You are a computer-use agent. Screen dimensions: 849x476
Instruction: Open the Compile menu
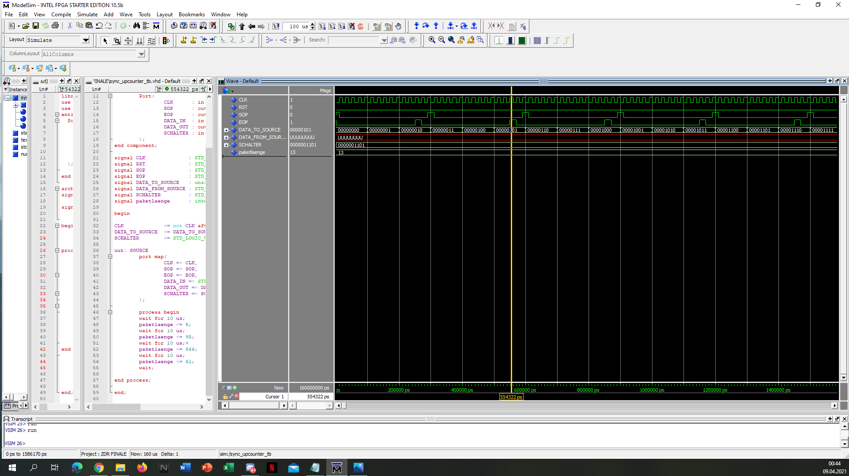(x=61, y=15)
